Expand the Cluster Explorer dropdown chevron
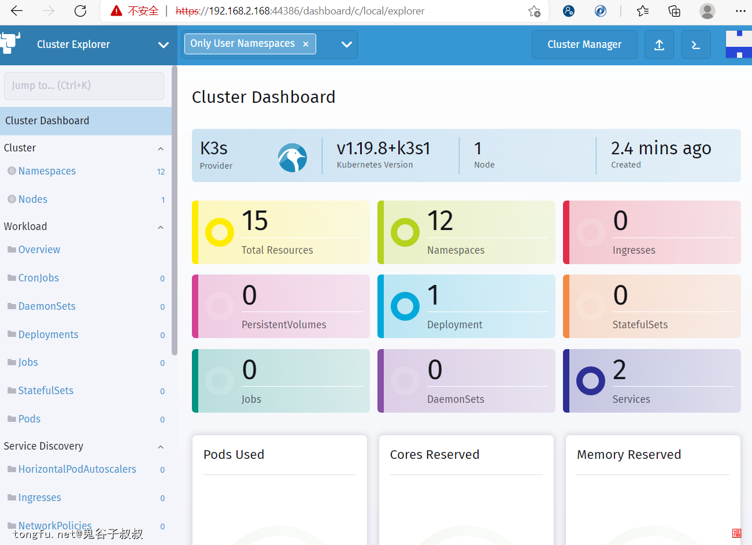 164,45
